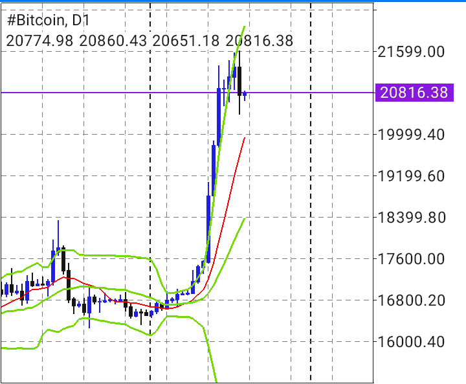Click the high price value 20860.43

(113, 41)
